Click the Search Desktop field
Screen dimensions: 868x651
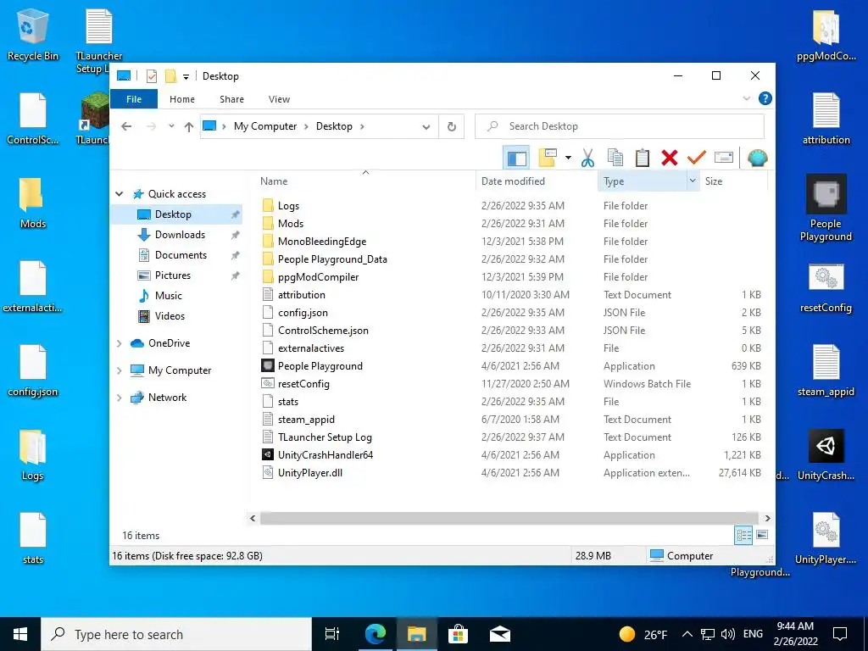tap(620, 126)
